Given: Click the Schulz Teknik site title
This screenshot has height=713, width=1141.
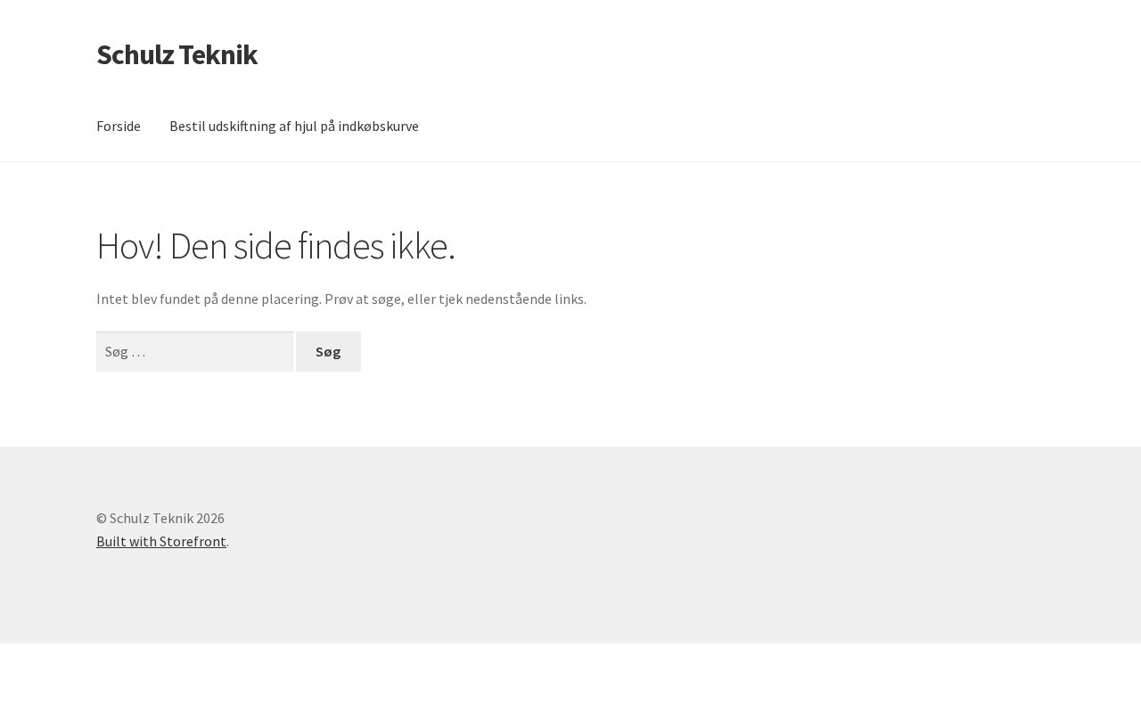Looking at the screenshot, I should (176, 54).
